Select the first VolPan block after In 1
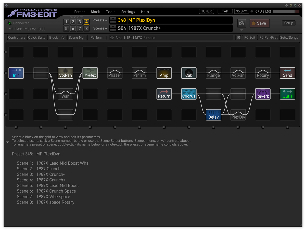Viewport: 306px width, 231px height. click(66, 73)
